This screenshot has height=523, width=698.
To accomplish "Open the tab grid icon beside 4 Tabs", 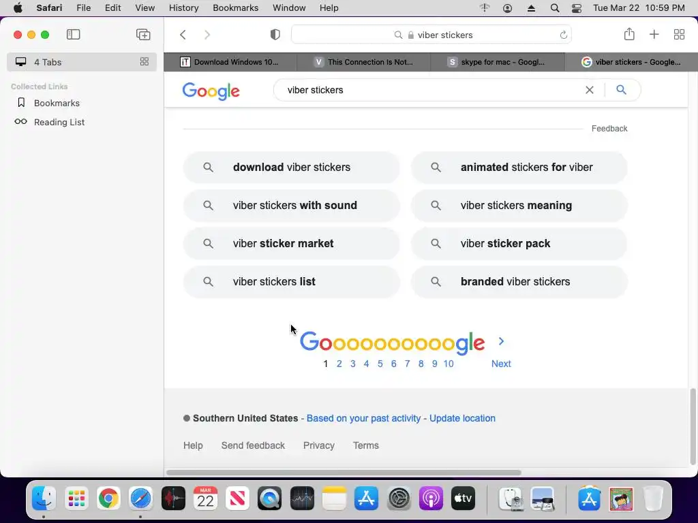I will (x=145, y=62).
